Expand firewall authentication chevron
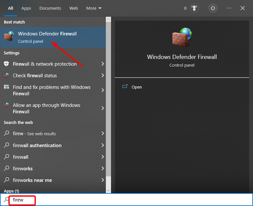 pyautogui.click(x=103, y=145)
